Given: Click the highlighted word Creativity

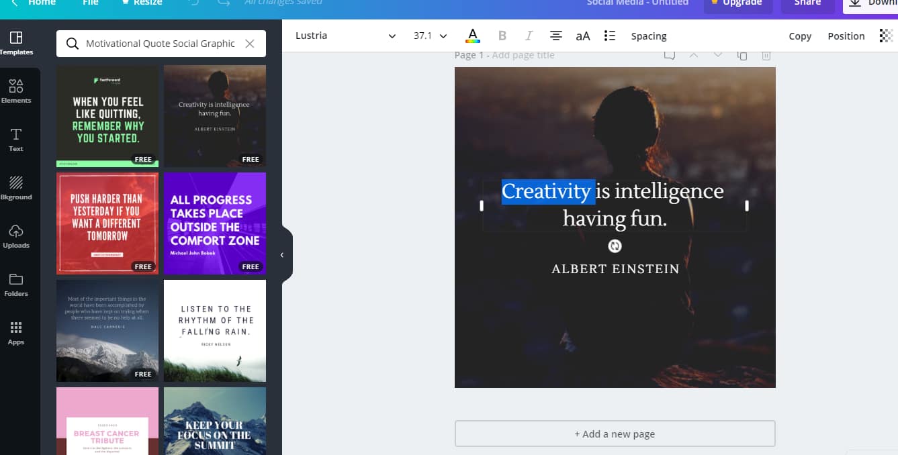Looking at the screenshot, I should [x=548, y=191].
